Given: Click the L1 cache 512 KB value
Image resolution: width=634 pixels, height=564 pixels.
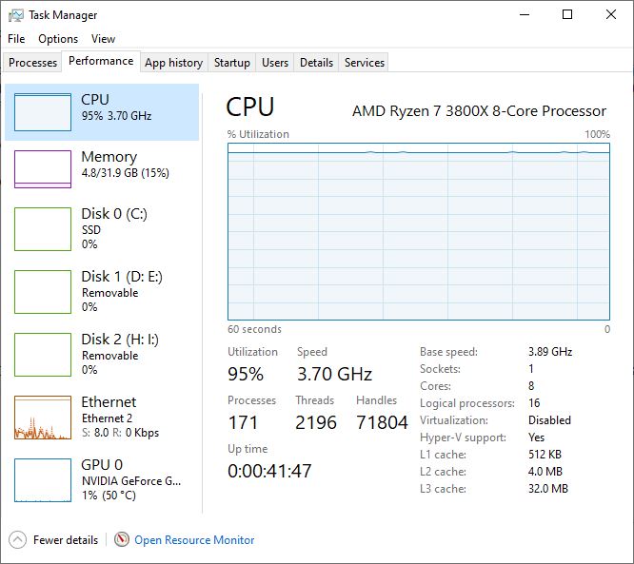Looking at the screenshot, I should pos(545,455).
